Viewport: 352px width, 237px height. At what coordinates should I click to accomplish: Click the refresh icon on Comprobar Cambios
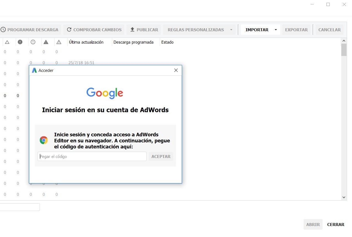pyautogui.click(x=69, y=30)
